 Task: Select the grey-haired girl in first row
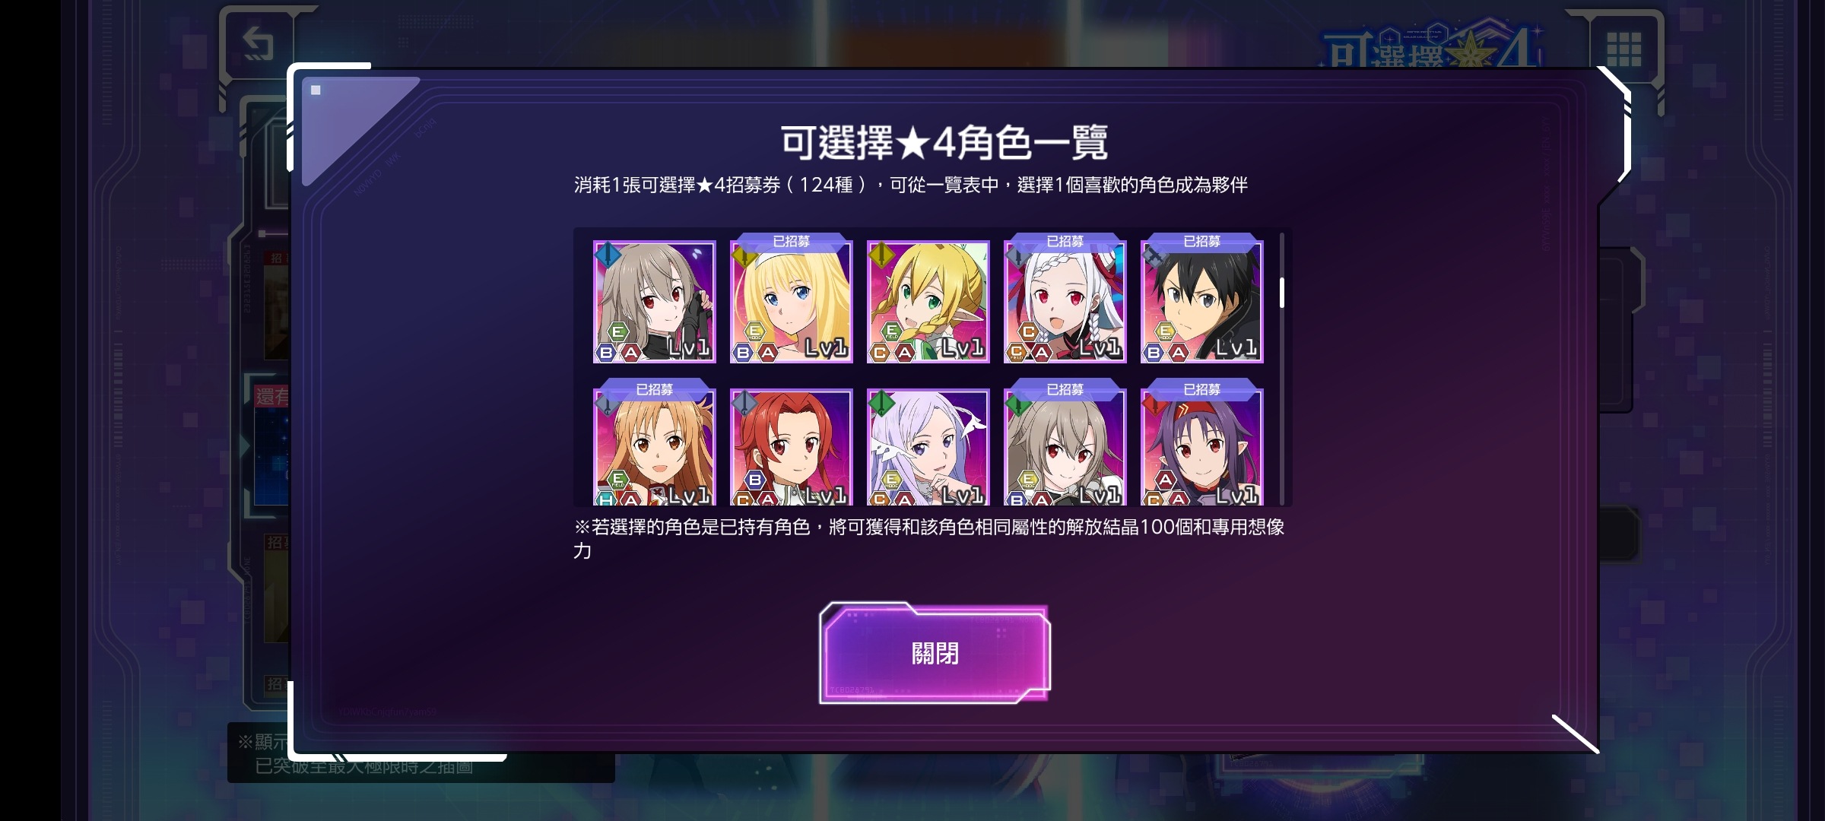[654, 302]
